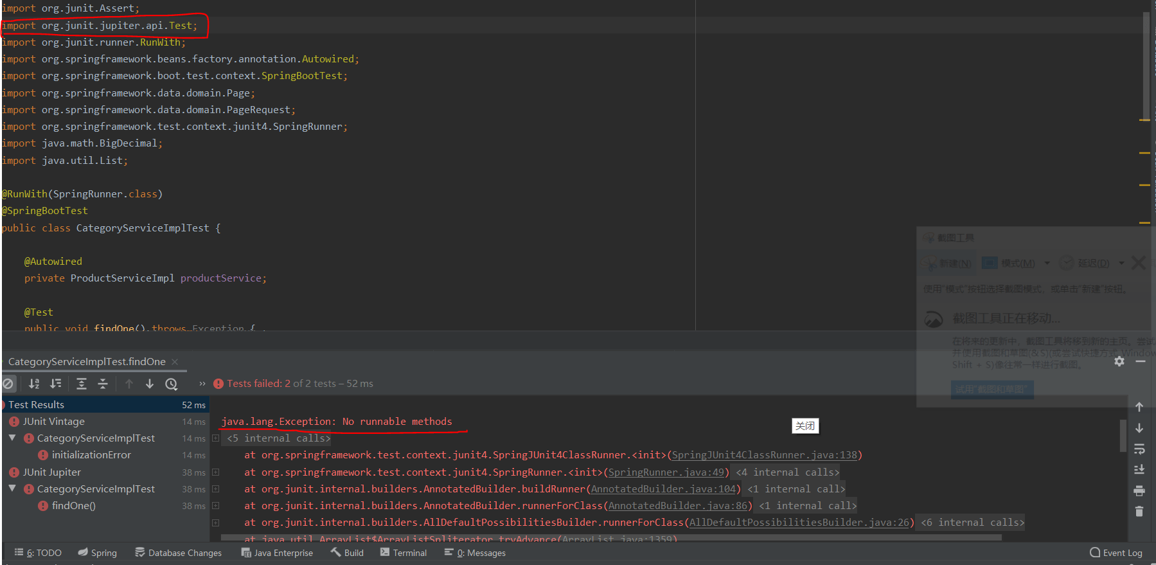Print the console output
This screenshot has width=1156, height=565.
point(1139,491)
